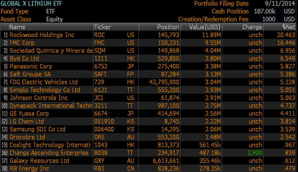Open Galaxy Resources Ltd holding
298x172 pixels.
pyautogui.click(x=39, y=160)
